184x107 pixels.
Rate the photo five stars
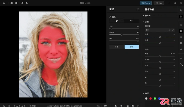[25, 106]
